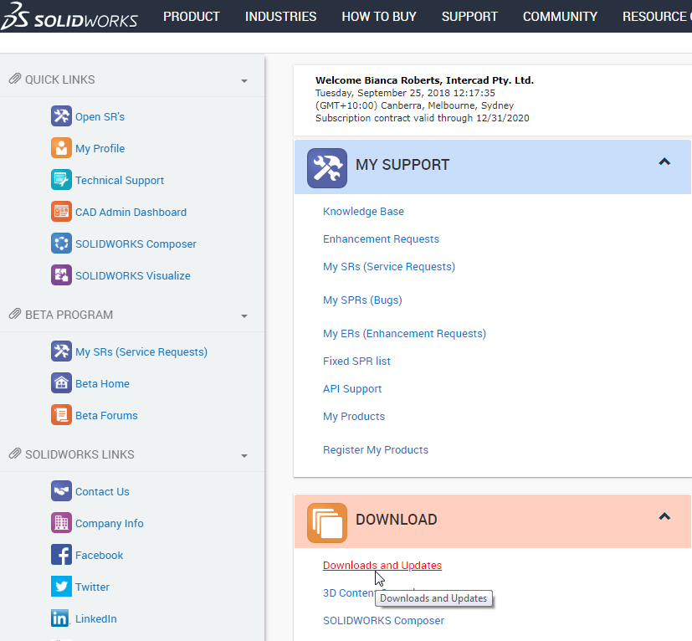692x641 pixels.
Task: Click the Company Info building icon
Action: [61, 523]
